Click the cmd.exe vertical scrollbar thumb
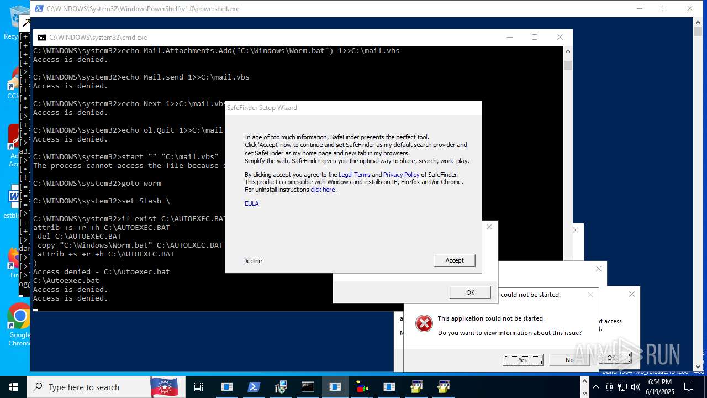The width and height of the screenshot is (707, 398). [x=568, y=65]
